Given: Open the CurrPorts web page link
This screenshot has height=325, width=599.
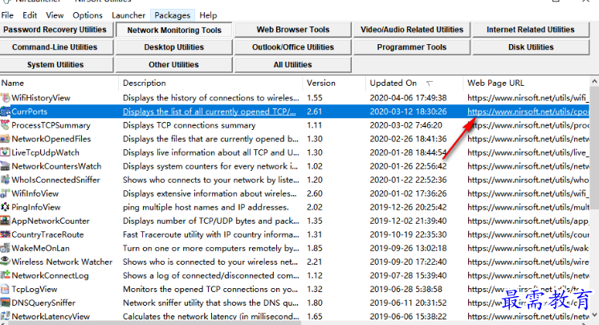Looking at the screenshot, I should point(528,112).
